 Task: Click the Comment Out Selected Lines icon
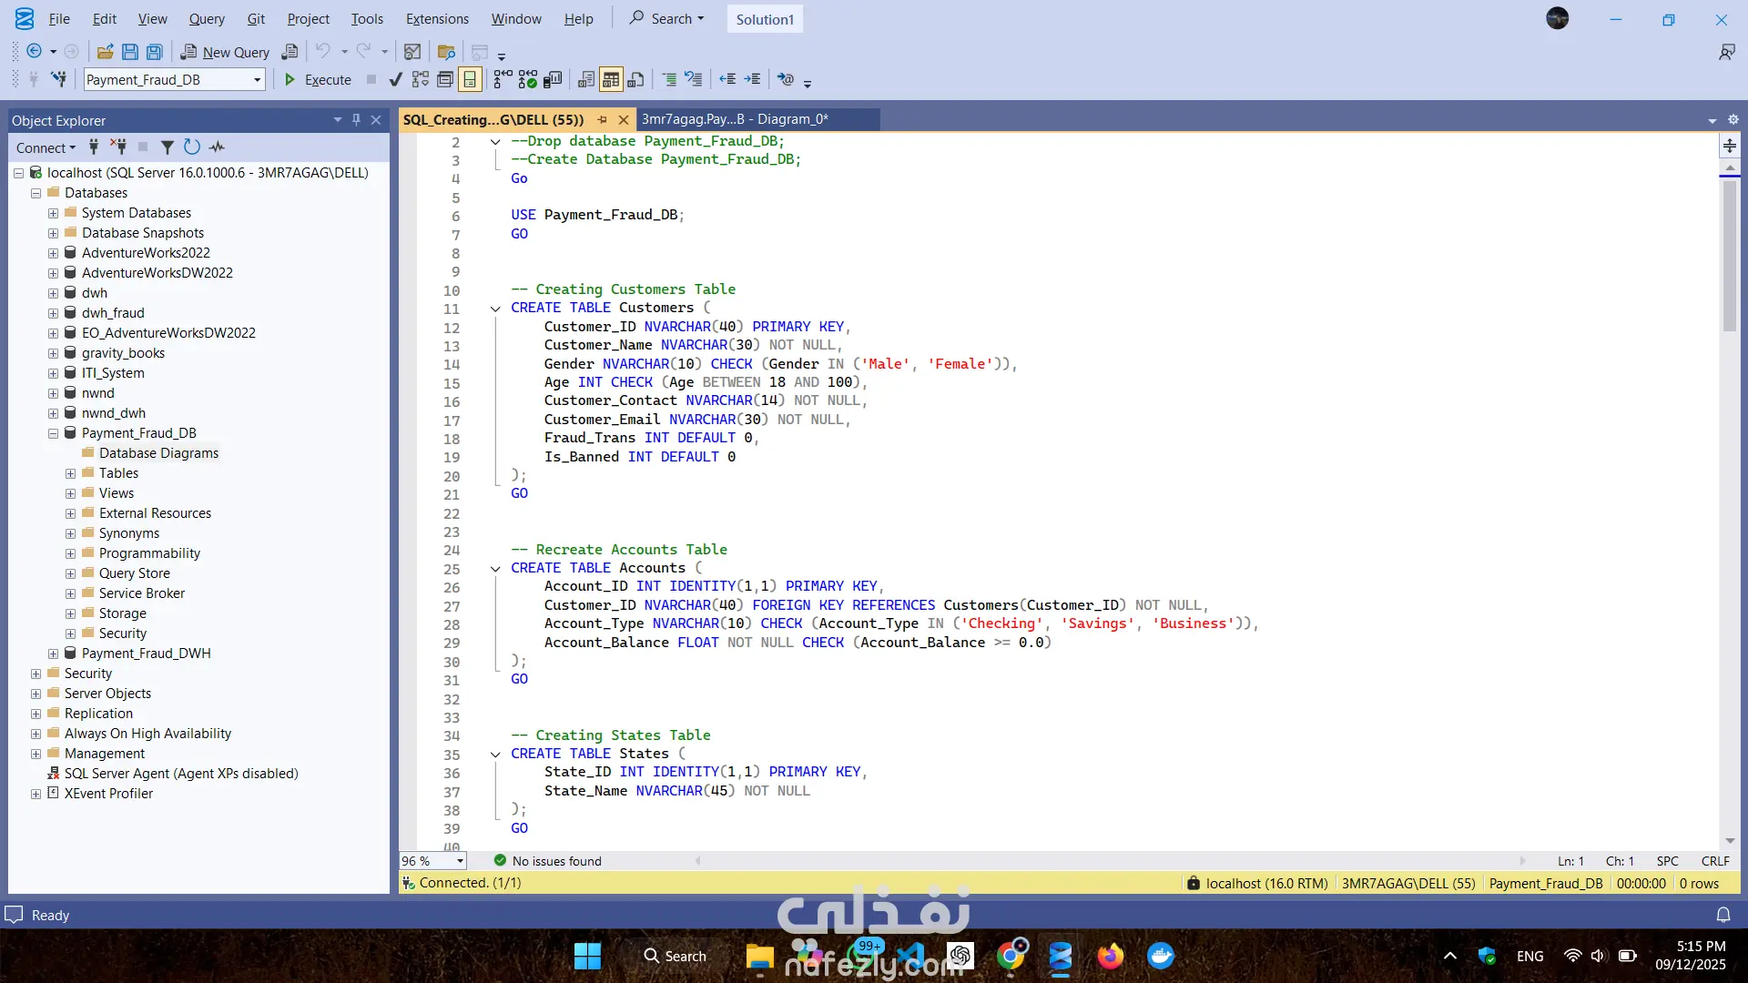(x=669, y=80)
